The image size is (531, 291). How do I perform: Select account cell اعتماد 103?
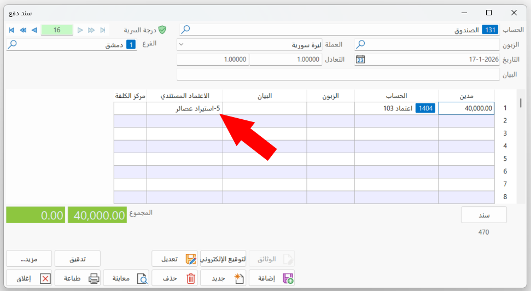396,108
